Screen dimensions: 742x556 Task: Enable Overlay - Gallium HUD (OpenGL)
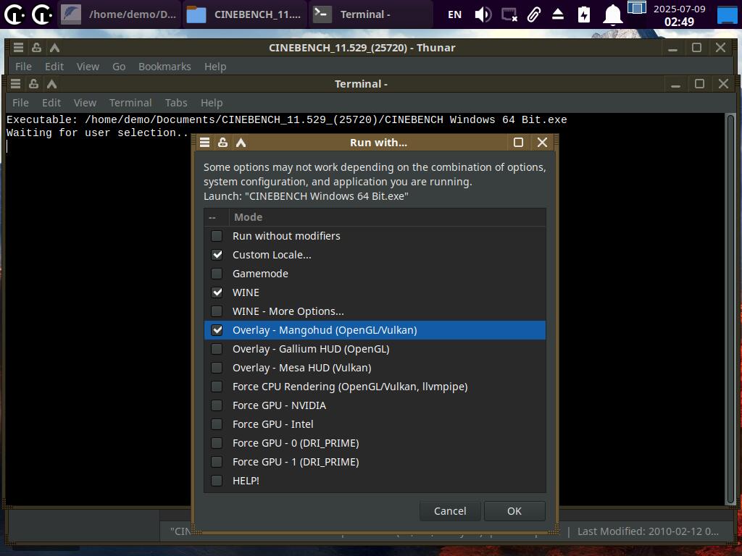click(x=217, y=349)
